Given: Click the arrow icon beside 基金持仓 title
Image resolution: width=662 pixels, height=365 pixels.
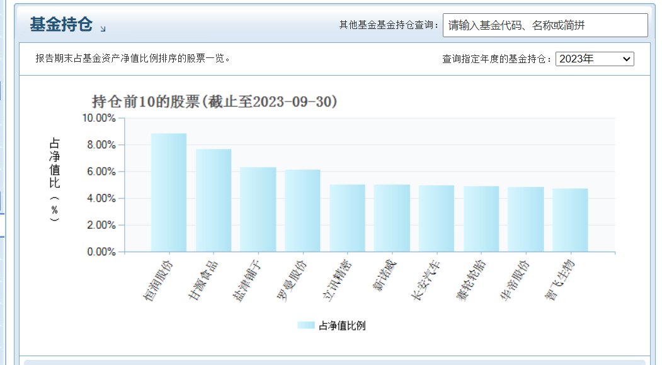Looking at the screenshot, I should [103, 28].
